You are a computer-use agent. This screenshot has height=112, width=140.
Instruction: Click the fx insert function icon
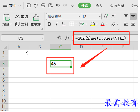pyautogui.click(x=67, y=38)
